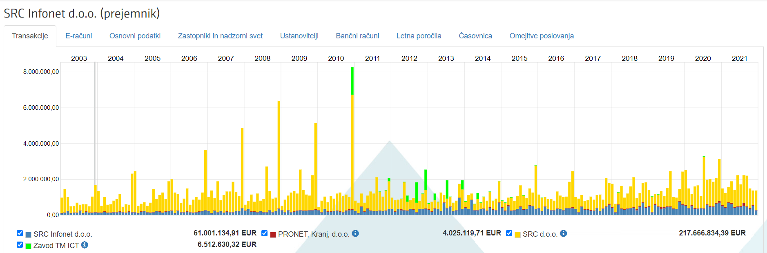Click info icon next to Zavod TM ICT
767x253 pixels.
(85, 245)
